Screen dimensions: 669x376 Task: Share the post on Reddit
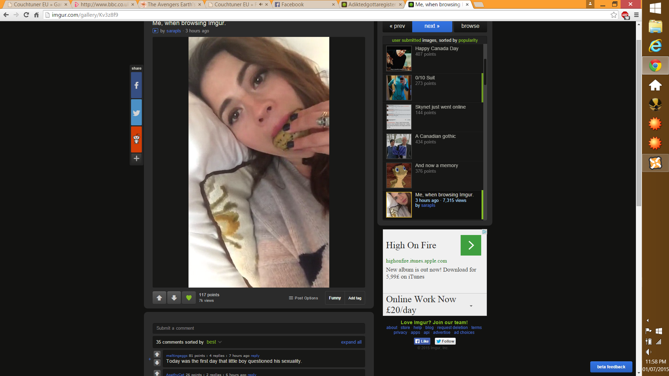coord(136,139)
